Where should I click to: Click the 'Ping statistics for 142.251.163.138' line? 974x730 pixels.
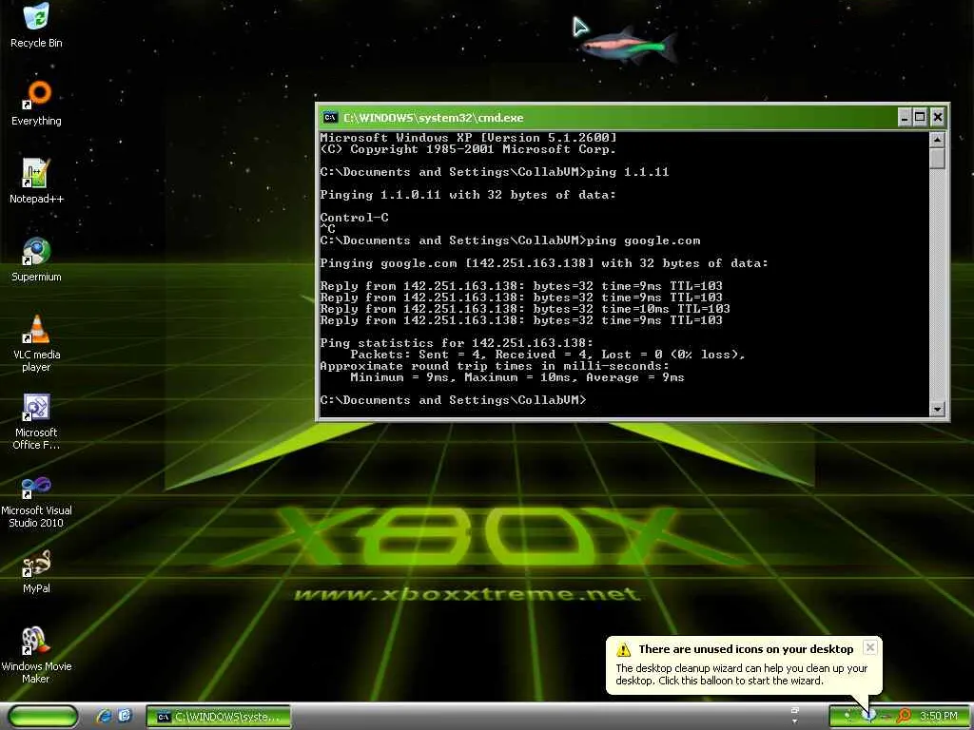pyautogui.click(x=457, y=342)
